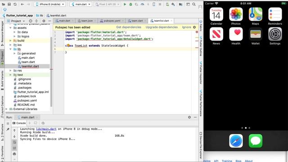Open the iPhone 8 device selector dropdown
Viewport: 288px width, 162px height.
50,4
